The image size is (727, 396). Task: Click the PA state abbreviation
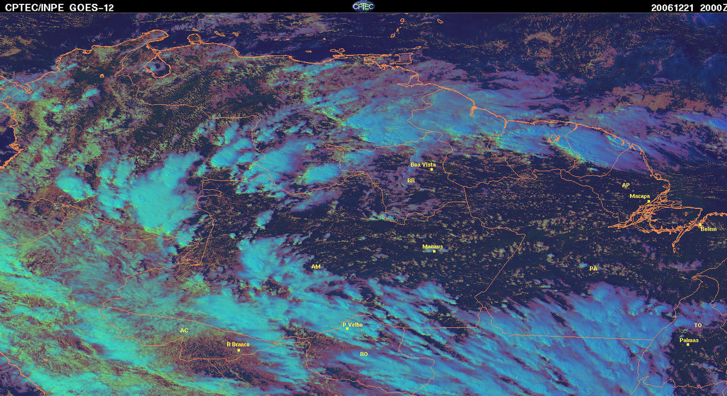pyautogui.click(x=593, y=268)
